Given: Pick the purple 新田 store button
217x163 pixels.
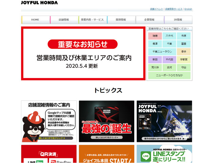Looking at the screenshot, I should (155, 59).
